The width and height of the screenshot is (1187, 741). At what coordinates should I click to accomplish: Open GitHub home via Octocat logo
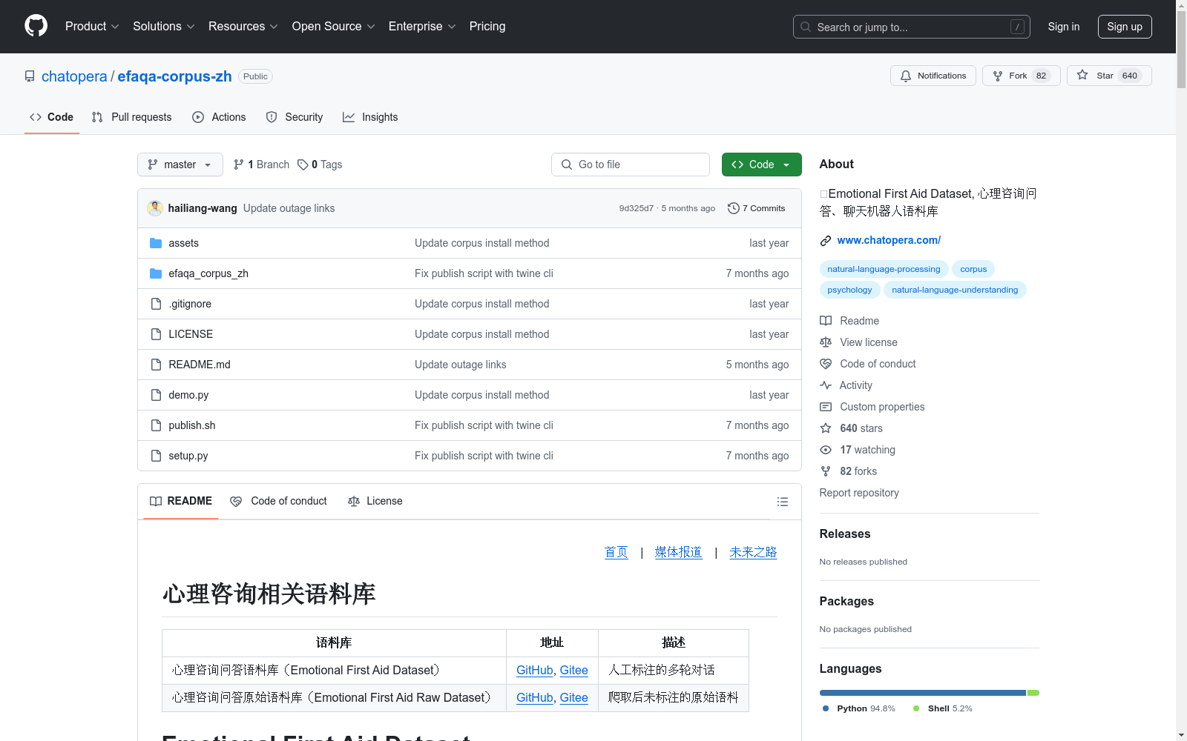[36, 26]
